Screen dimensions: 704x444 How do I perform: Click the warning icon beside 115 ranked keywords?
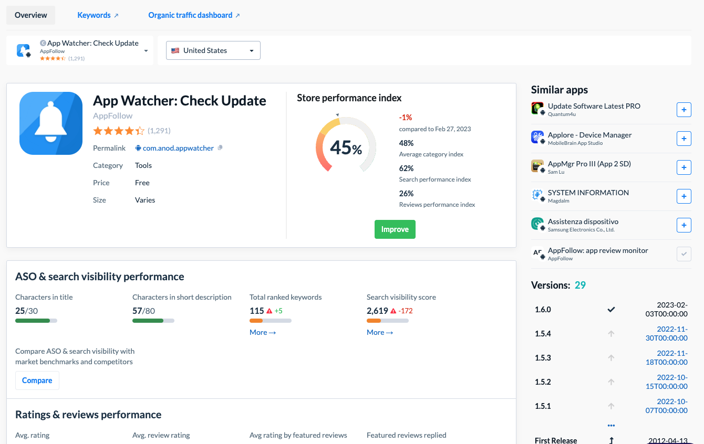269,311
